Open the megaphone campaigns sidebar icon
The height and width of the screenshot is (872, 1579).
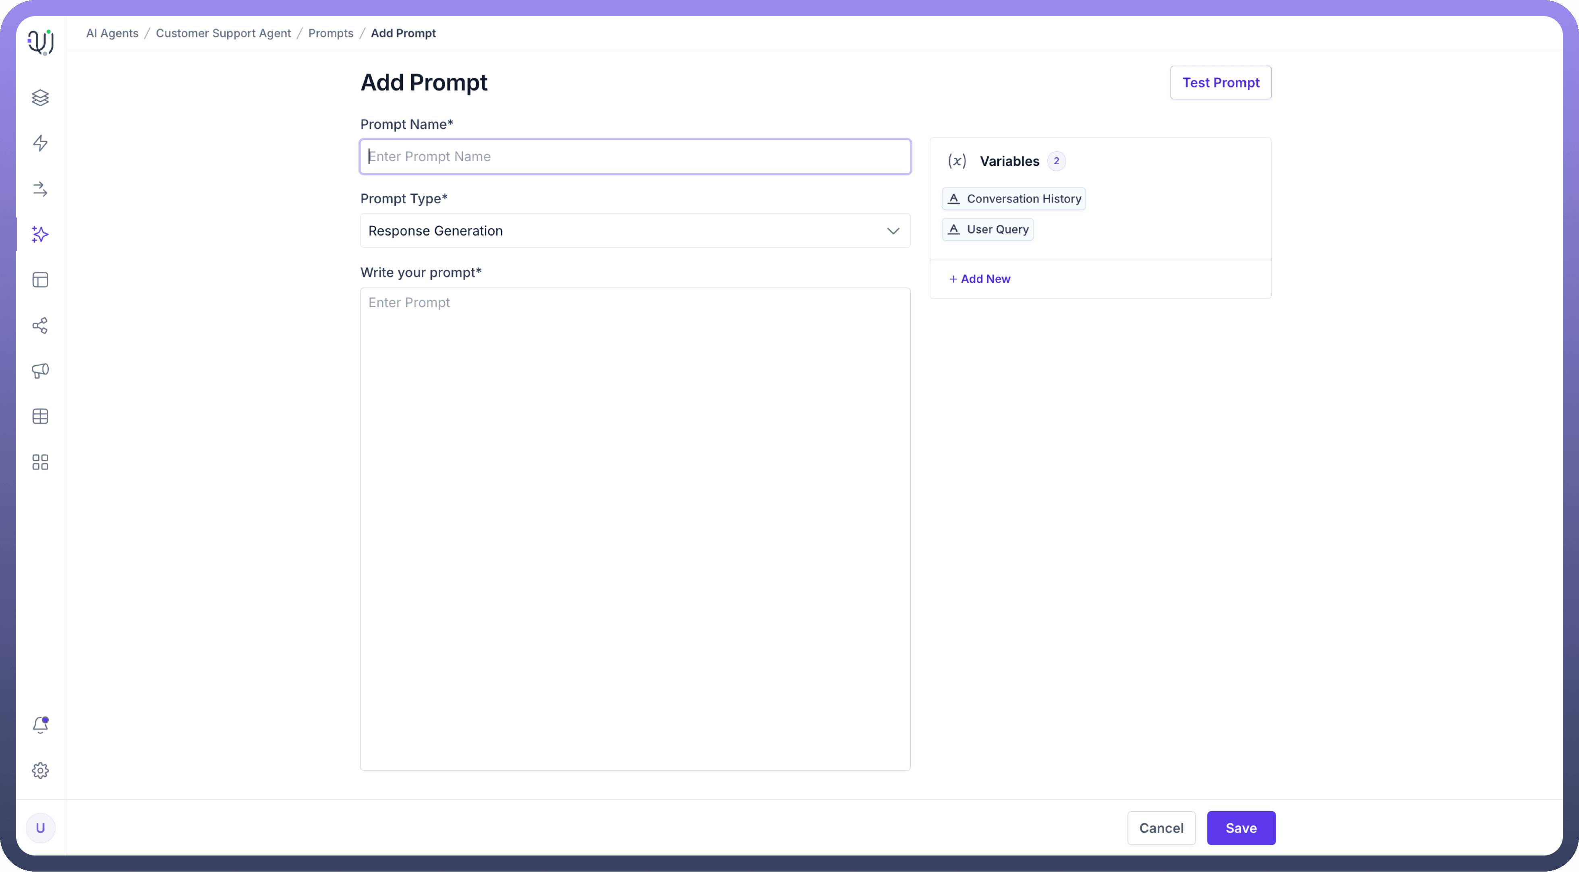[x=40, y=371]
